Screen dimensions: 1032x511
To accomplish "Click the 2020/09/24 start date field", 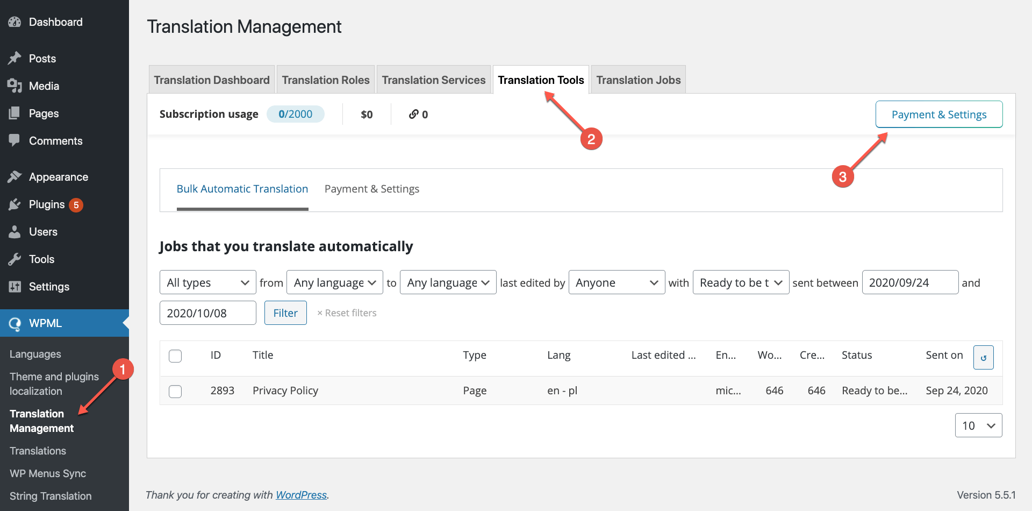I will [910, 282].
